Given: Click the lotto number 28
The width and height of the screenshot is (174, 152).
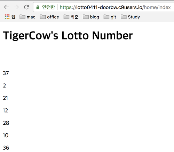Looking at the screenshot, I should click(x=6, y=123).
